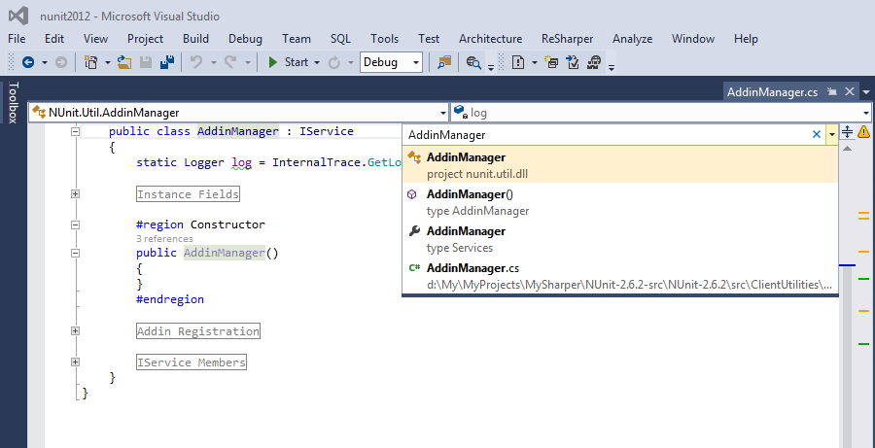Expand the IService Members region
Image resolution: width=875 pixels, height=448 pixels.
pos(75,362)
